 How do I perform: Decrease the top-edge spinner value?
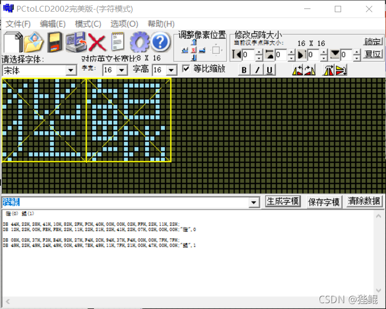tap(291, 58)
